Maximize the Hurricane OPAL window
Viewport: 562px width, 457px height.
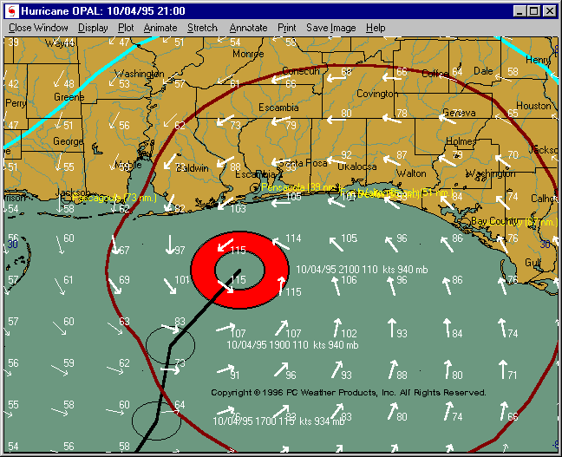click(x=534, y=11)
